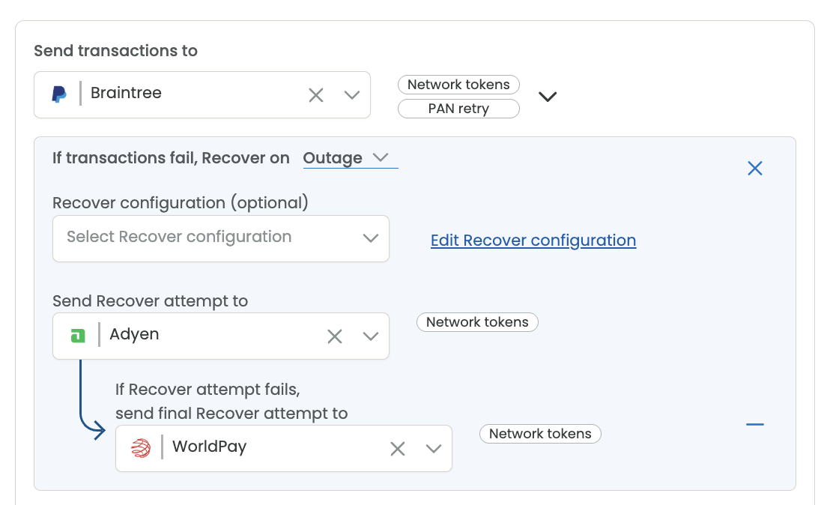
Task: Click the WorldPay logo icon
Action: [141, 448]
